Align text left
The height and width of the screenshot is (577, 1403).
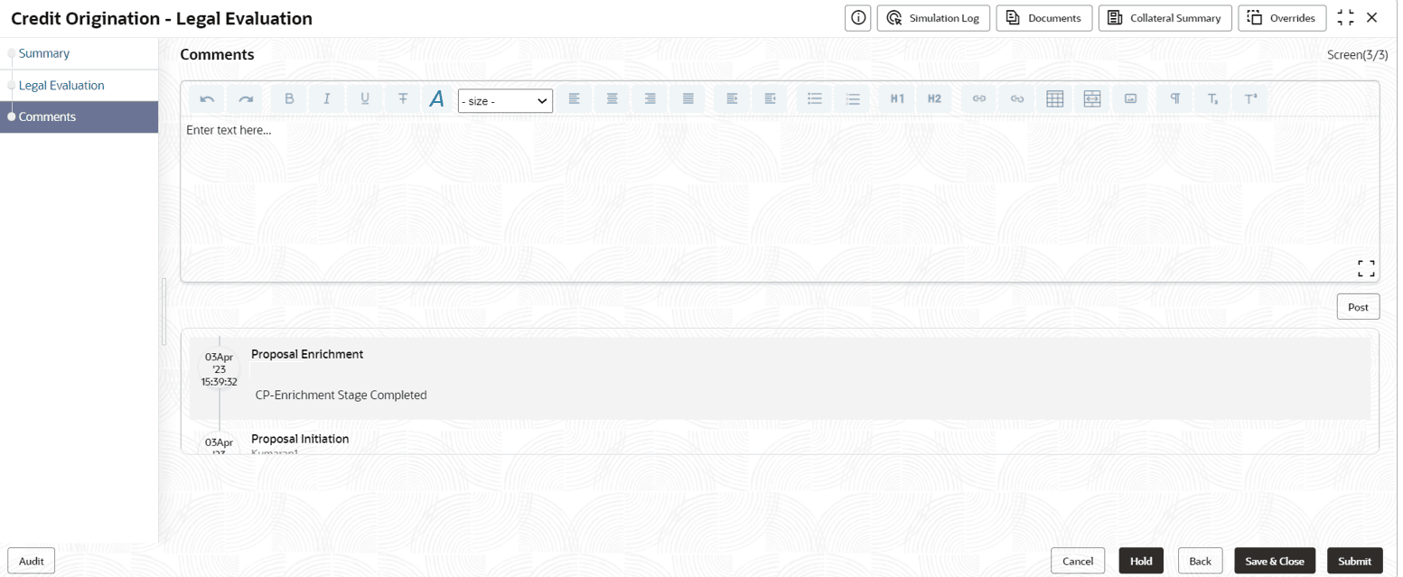[574, 99]
